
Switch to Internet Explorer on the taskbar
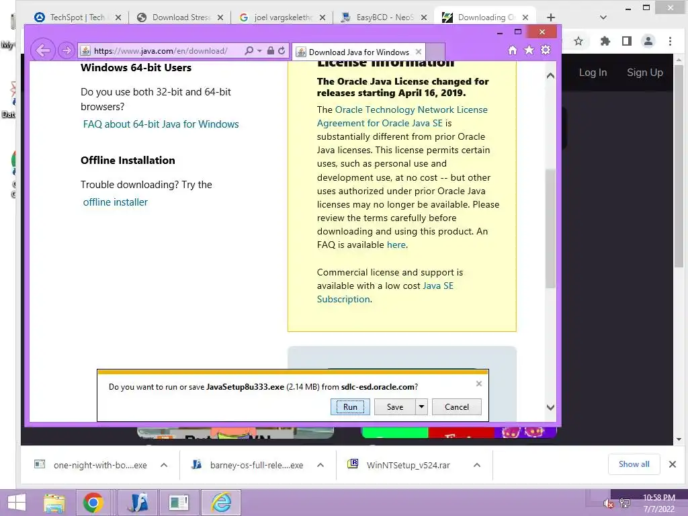[x=221, y=503]
